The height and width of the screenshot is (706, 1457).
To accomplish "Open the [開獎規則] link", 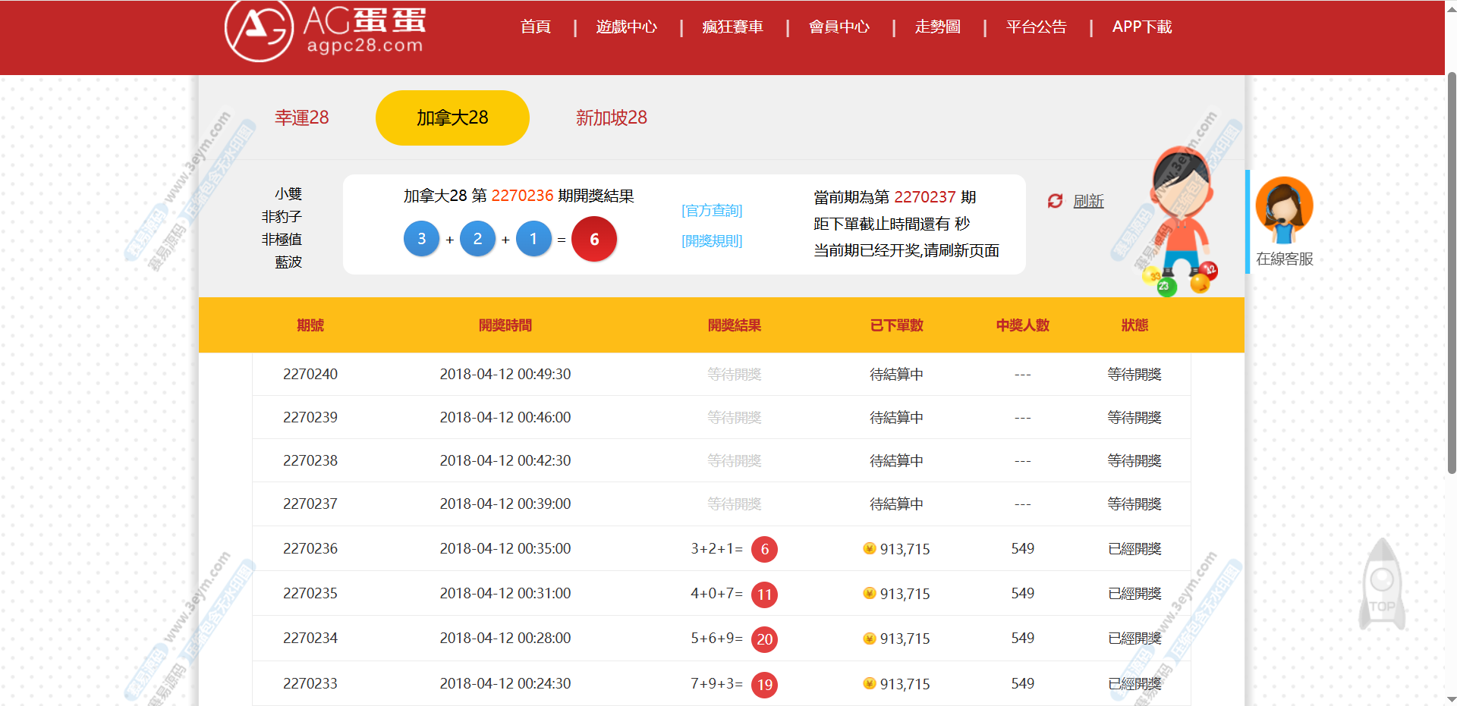I will 712,241.
